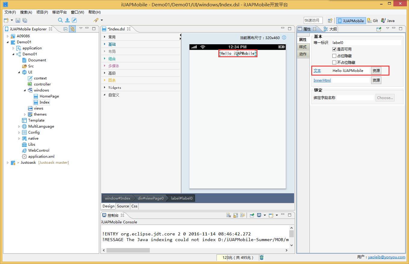Open the Open Perspective icon

pyautogui.click(x=330, y=20)
